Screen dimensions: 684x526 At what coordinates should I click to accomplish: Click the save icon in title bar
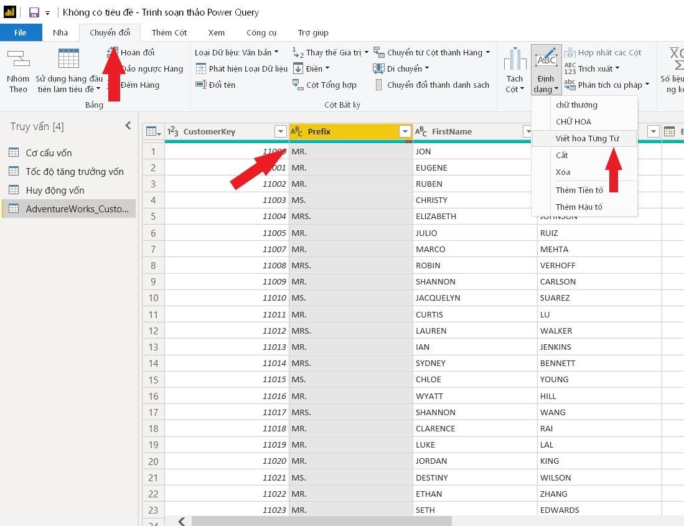click(34, 12)
